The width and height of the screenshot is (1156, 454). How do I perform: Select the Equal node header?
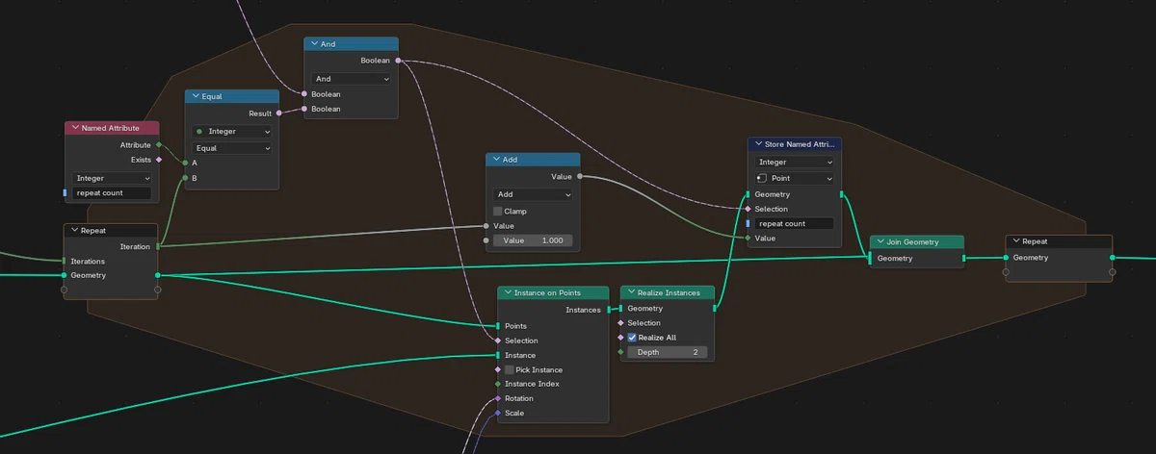pyautogui.click(x=232, y=96)
